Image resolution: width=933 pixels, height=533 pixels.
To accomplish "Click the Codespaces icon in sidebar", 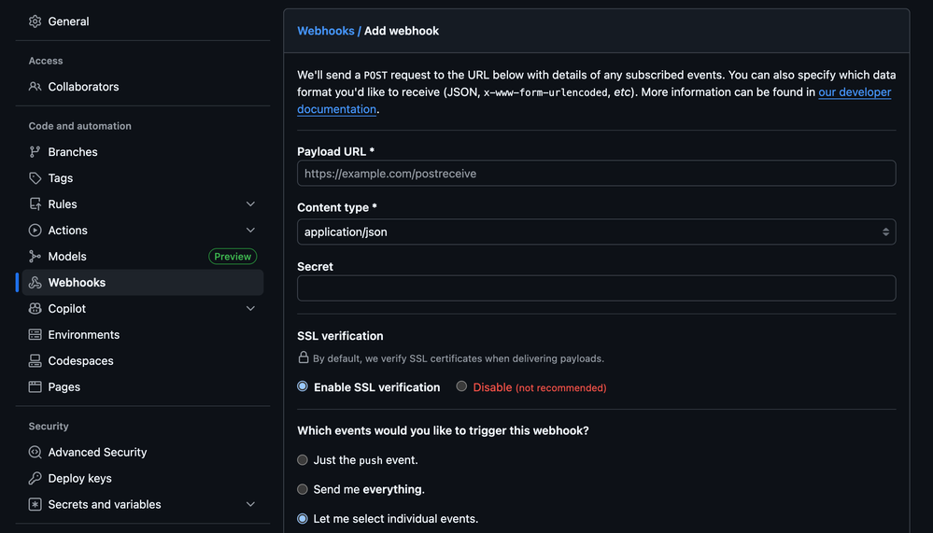I will (35, 361).
